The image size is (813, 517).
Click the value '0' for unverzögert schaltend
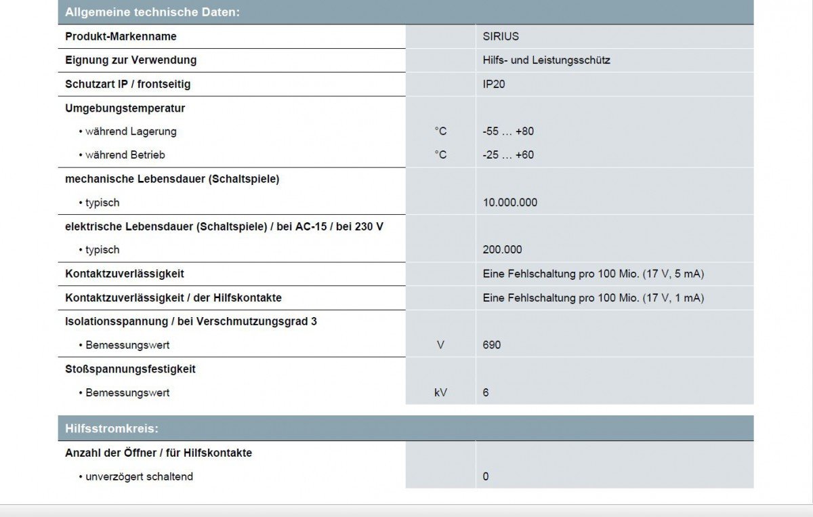coord(486,476)
